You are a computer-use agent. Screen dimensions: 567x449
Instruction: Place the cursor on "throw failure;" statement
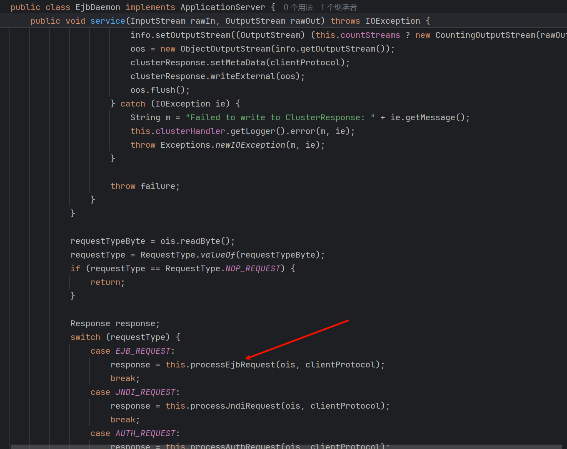[x=145, y=186]
